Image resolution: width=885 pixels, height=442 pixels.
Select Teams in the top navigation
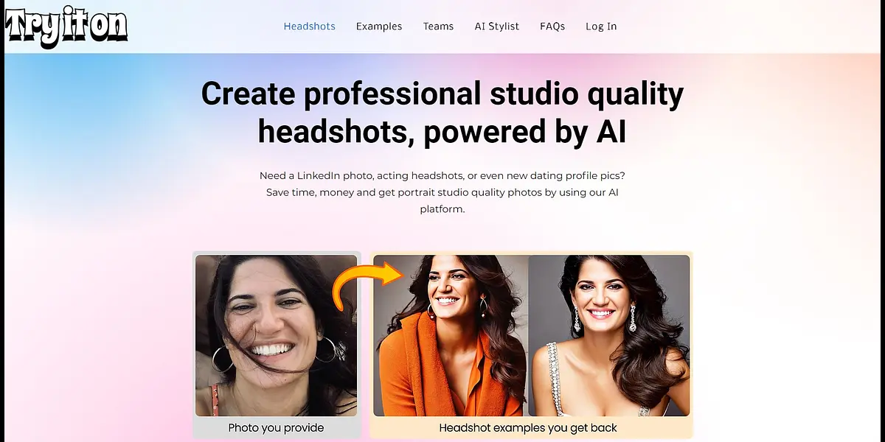(x=438, y=27)
